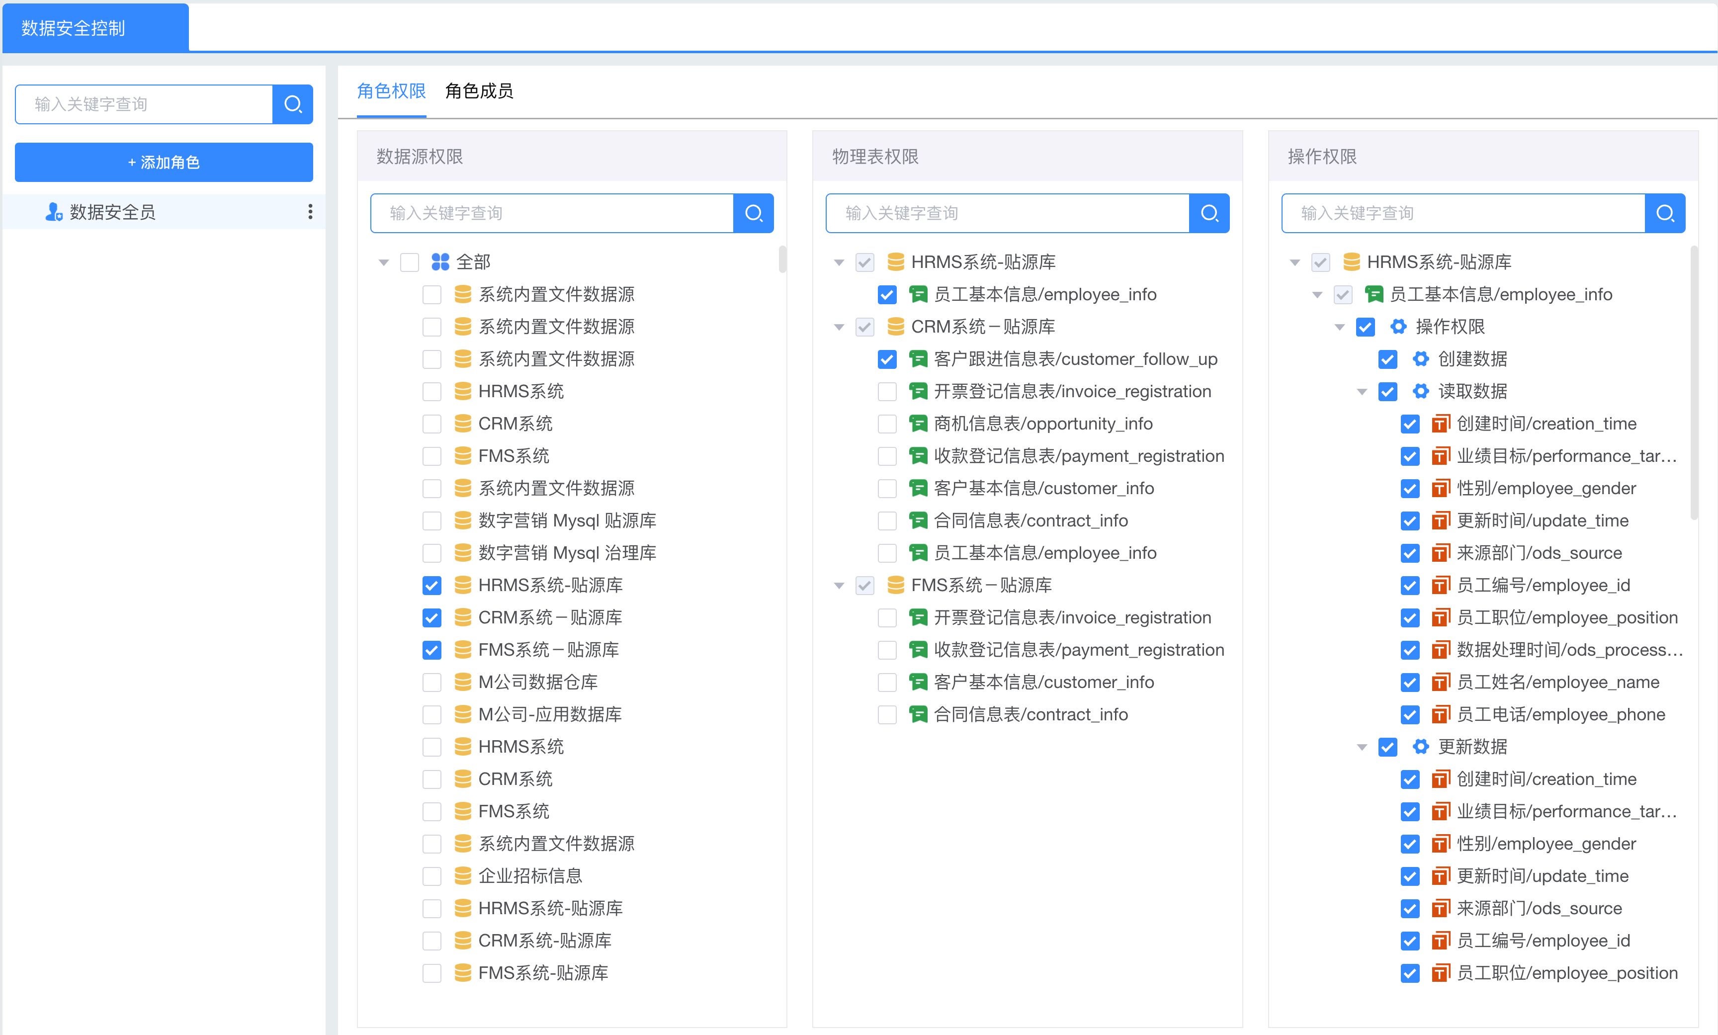Screen dimensions: 1718x1035
Task: Collapse the 读取数据 node
Action: pos(1362,392)
